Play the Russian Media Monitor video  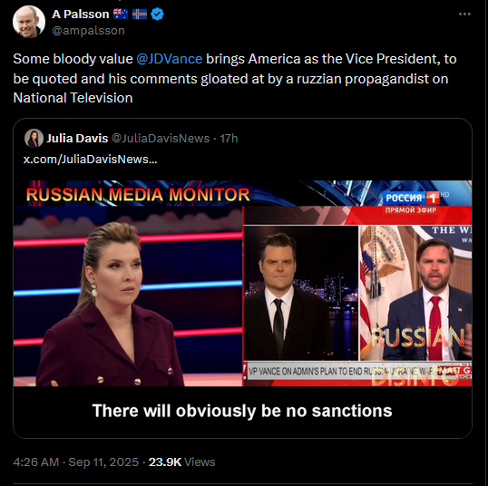click(242, 283)
